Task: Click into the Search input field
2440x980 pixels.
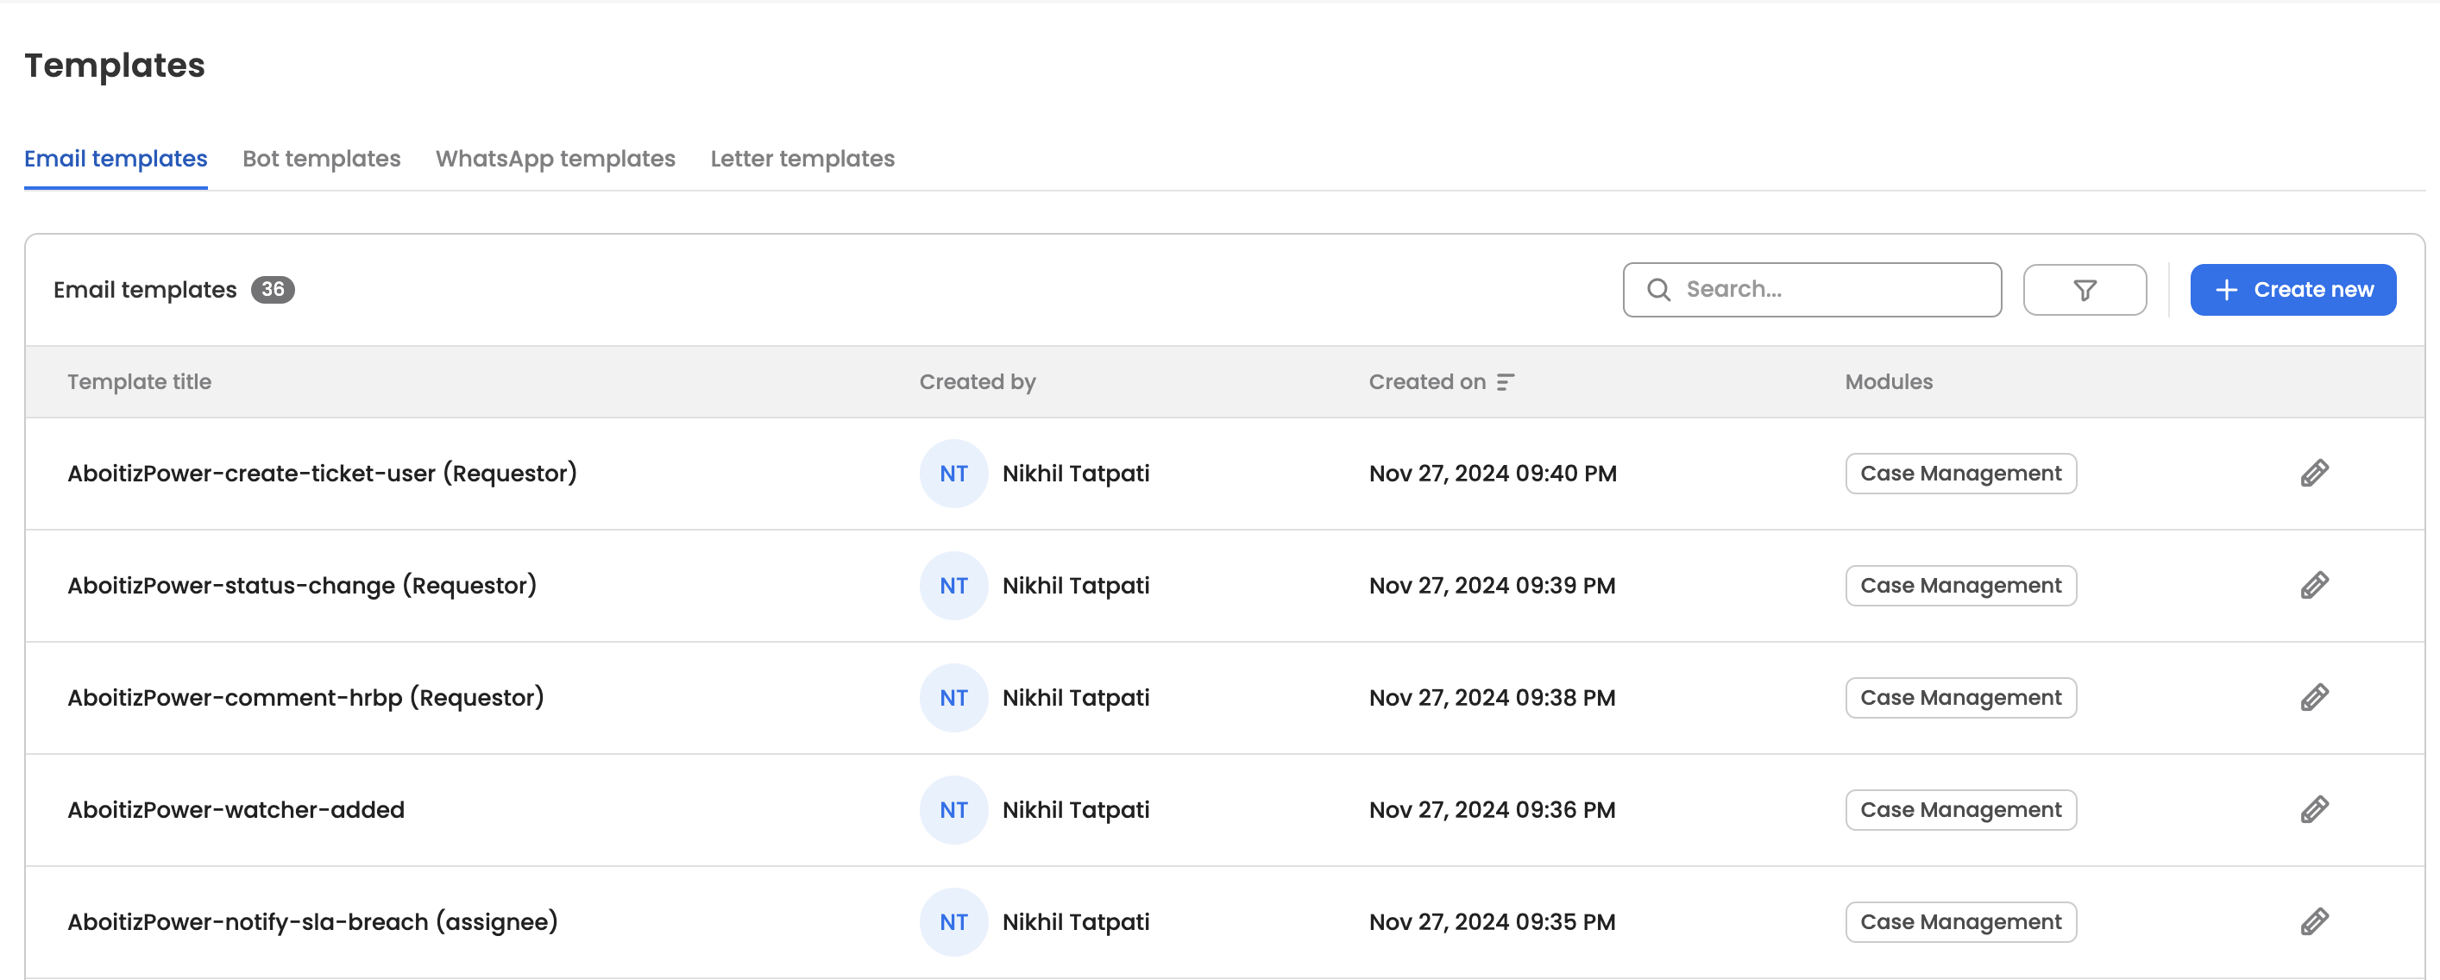Action: (x=1828, y=290)
